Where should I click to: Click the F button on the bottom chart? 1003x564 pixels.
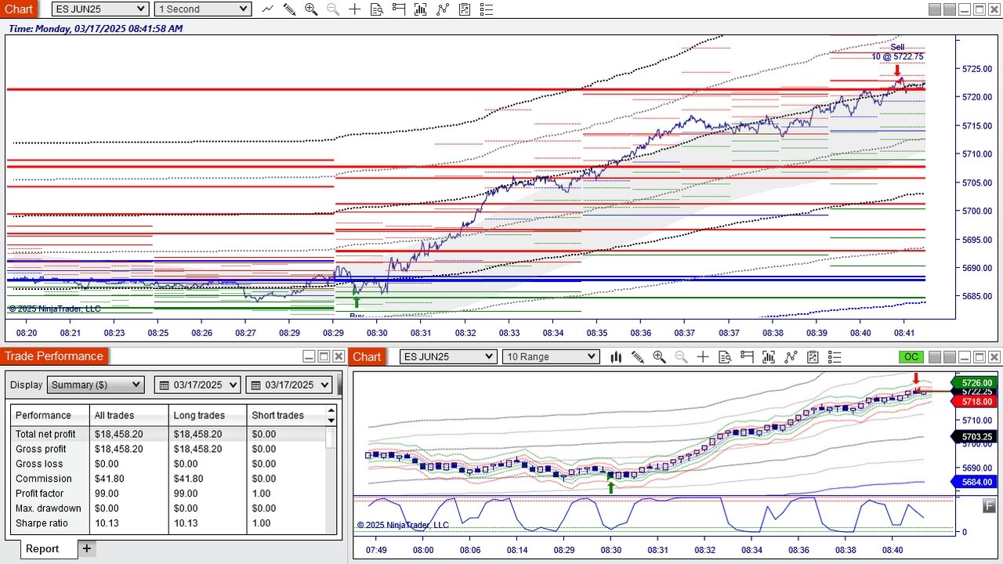click(990, 506)
